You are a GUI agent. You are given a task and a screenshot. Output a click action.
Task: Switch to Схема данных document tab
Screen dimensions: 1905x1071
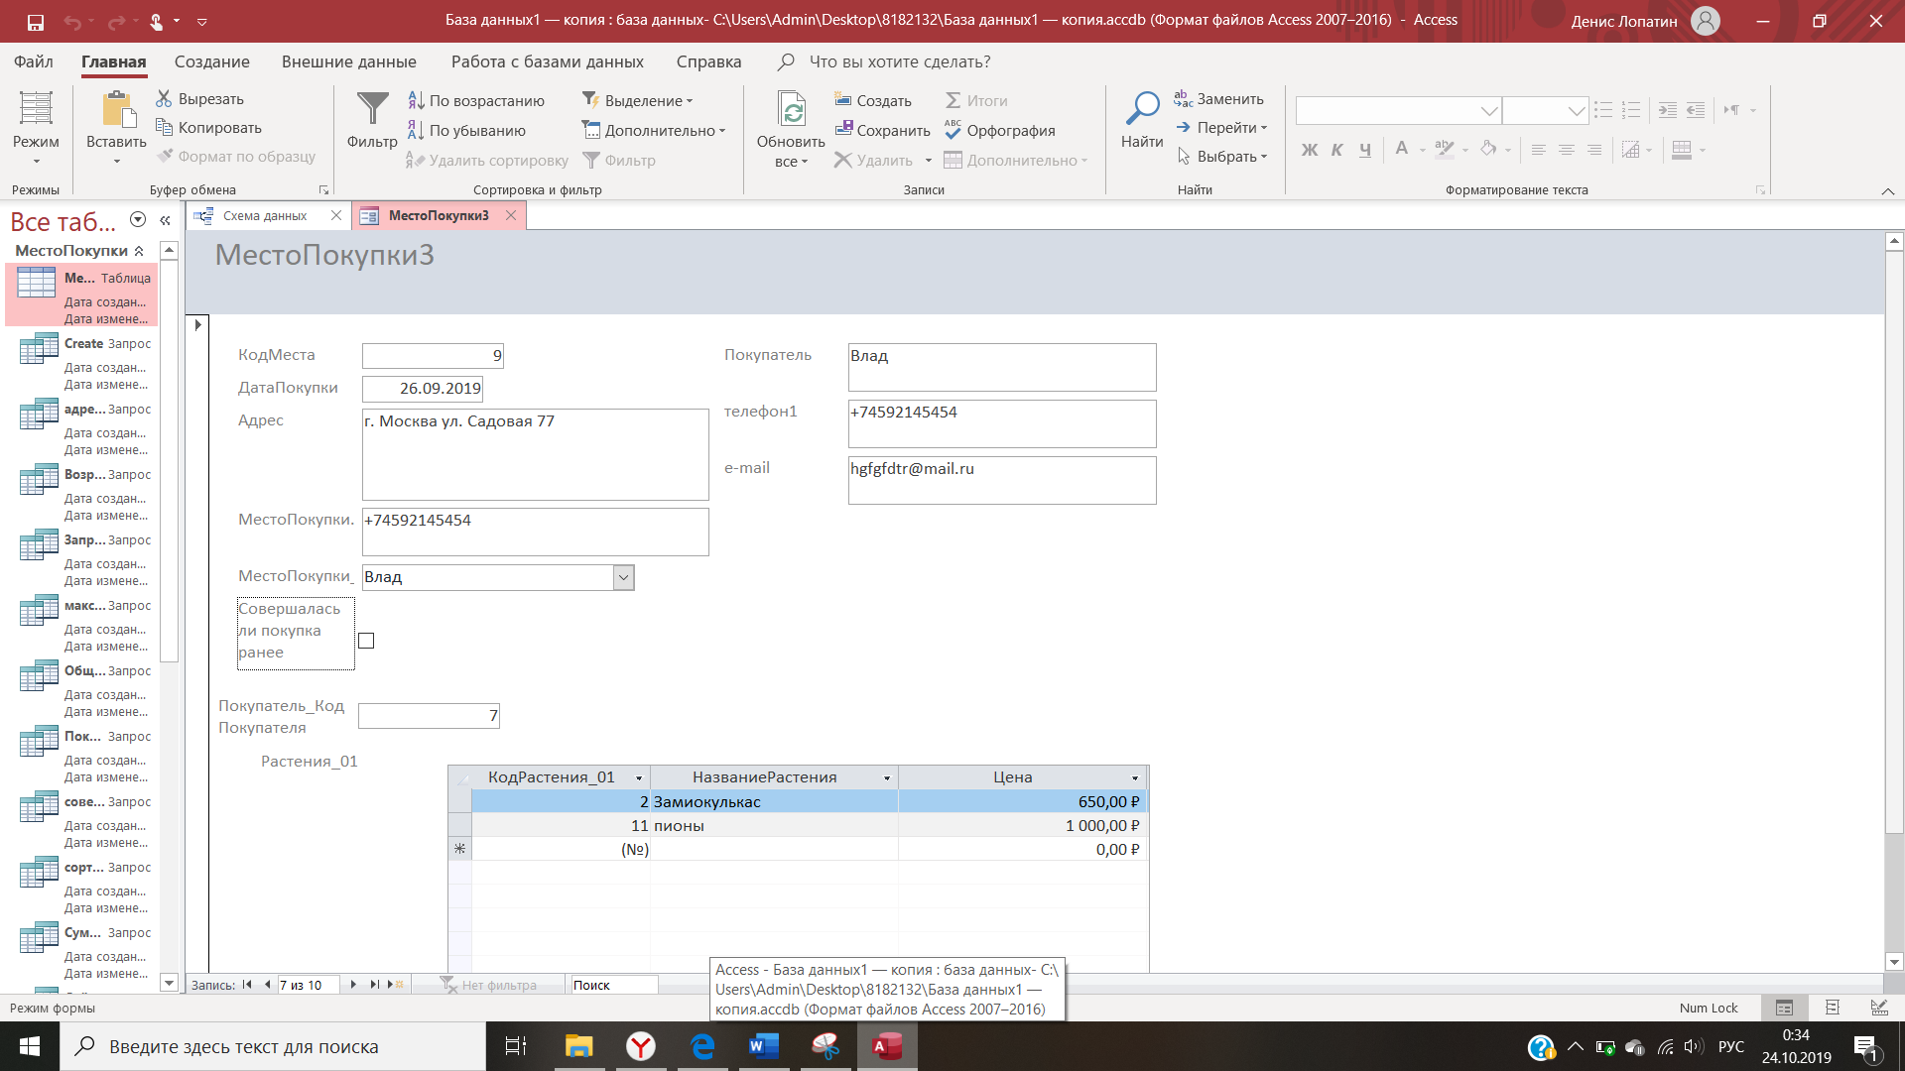(x=264, y=215)
